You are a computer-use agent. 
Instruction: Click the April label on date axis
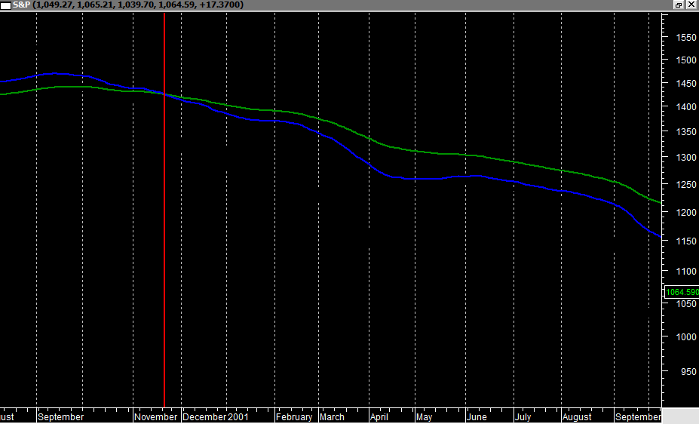point(379,417)
